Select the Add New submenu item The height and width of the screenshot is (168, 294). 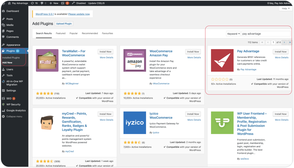pyautogui.click(x=7, y=63)
